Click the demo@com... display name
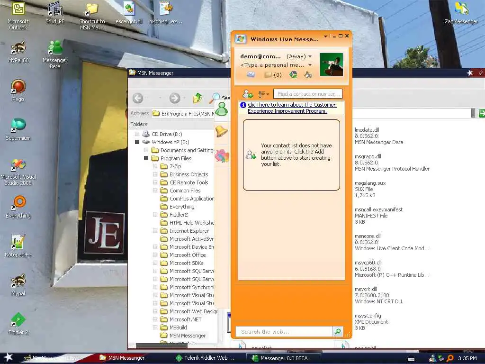485x364 pixels. pyautogui.click(x=260, y=56)
